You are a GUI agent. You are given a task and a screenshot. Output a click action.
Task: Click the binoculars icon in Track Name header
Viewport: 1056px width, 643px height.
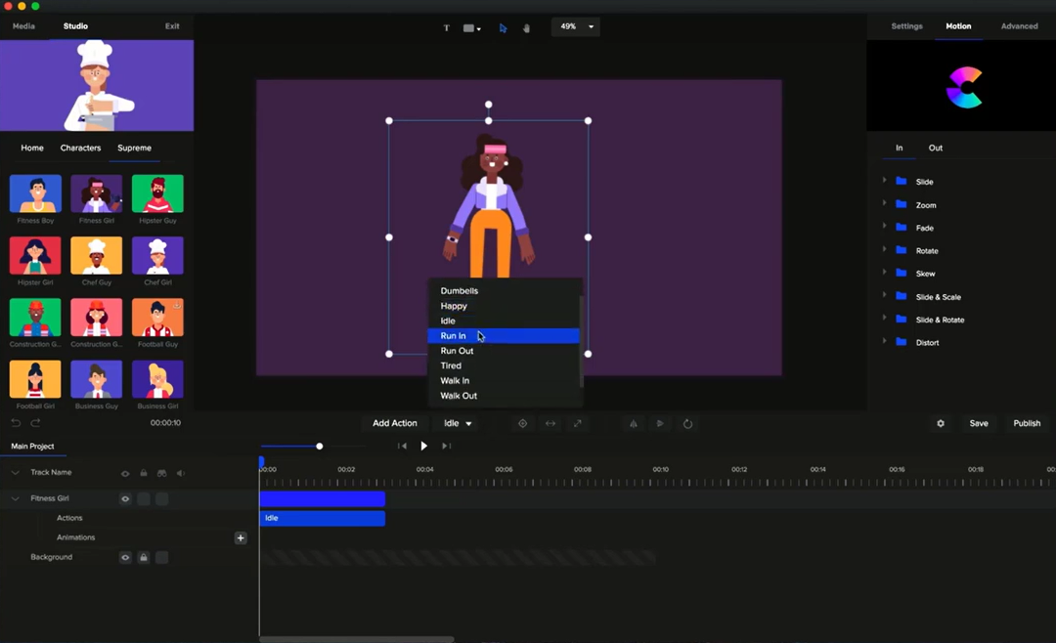pyautogui.click(x=161, y=473)
